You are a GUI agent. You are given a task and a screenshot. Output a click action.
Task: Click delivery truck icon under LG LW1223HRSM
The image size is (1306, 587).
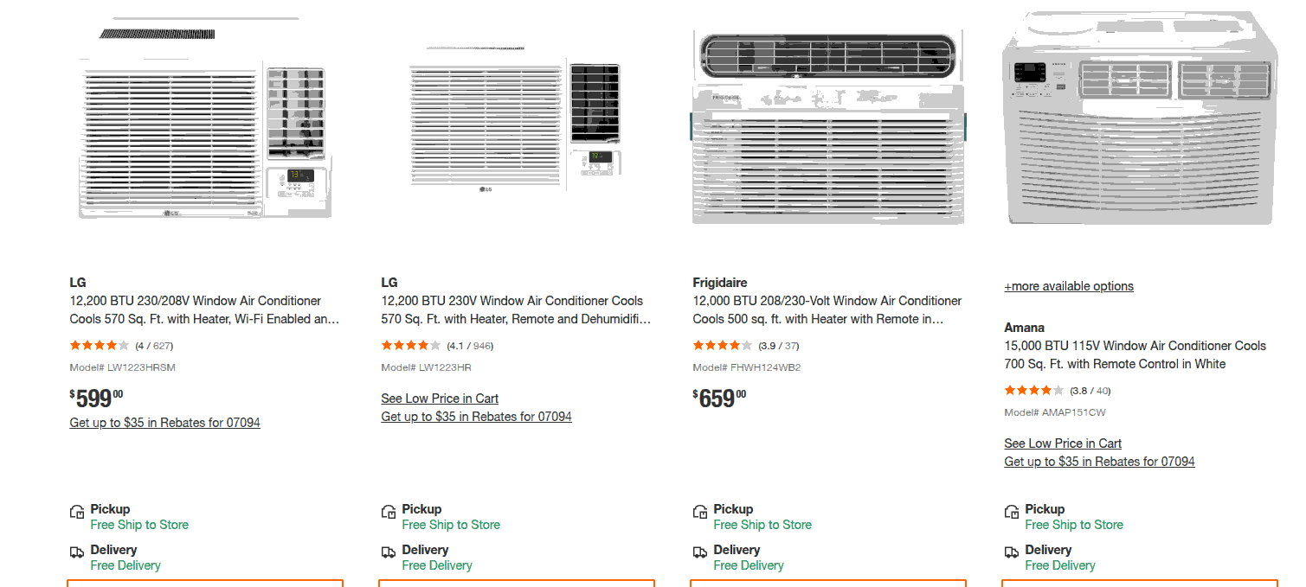point(77,552)
